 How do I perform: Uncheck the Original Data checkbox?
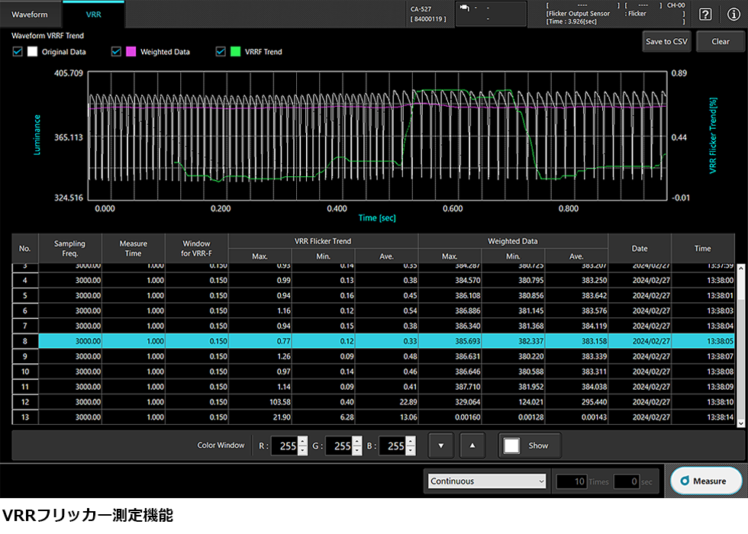click(x=18, y=52)
